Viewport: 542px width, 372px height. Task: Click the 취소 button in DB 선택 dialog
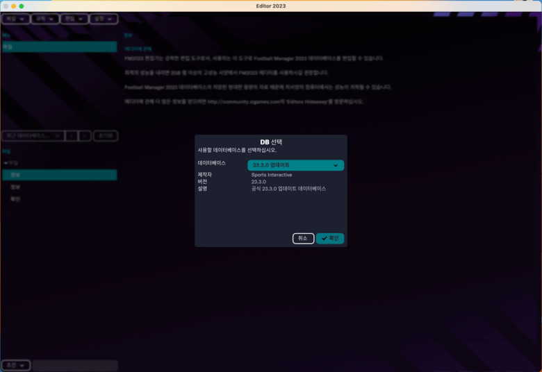[x=303, y=238]
